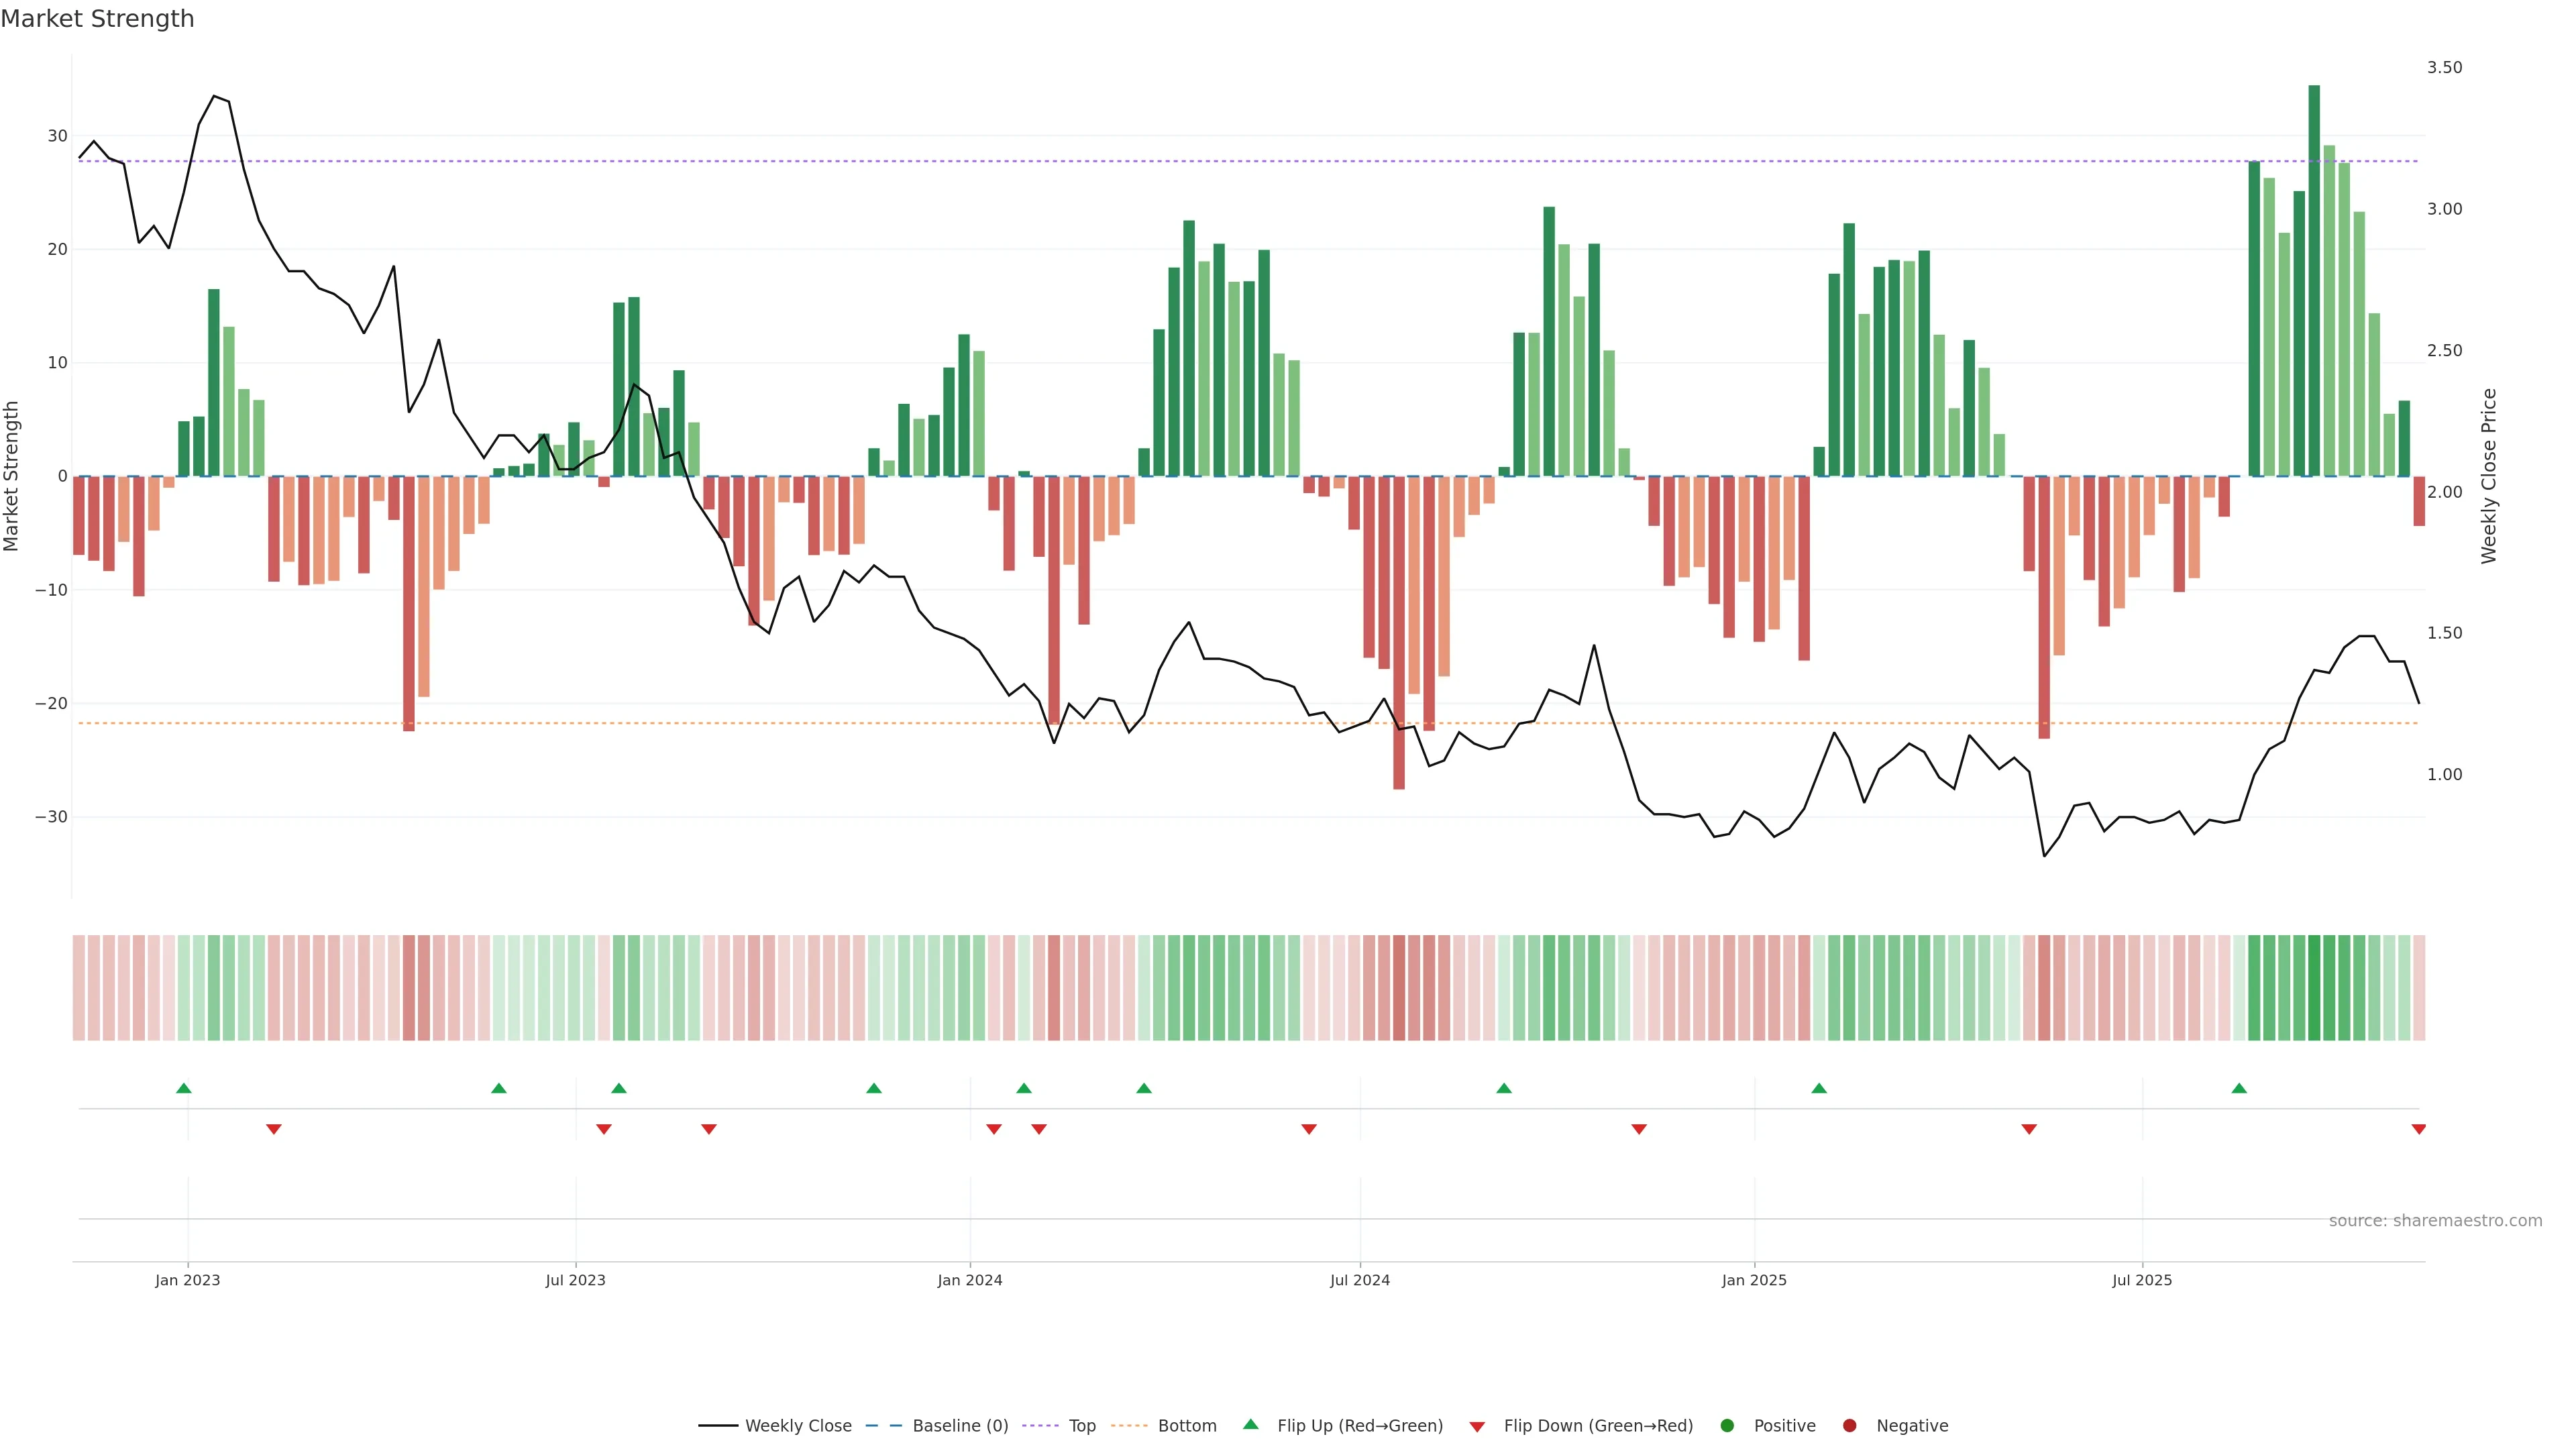Click the tallest dark green strength bar
Image resolution: width=2576 pixels, height=1449 pixels.
(x=2314, y=280)
